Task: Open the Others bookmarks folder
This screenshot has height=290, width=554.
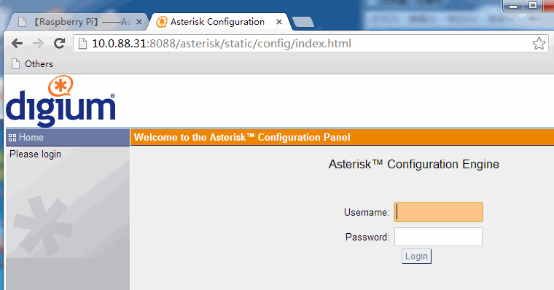Action: point(32,64)
